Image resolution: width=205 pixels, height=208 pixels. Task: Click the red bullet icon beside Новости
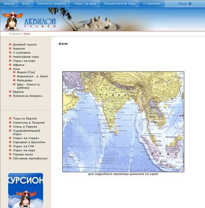click(x=10, y=49)
